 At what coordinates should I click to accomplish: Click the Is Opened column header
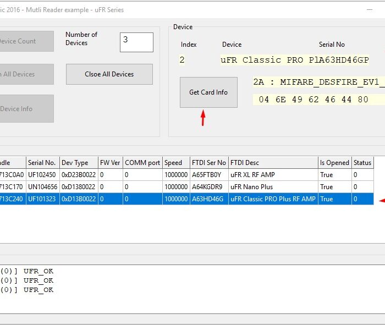click(x=335, y=163)
